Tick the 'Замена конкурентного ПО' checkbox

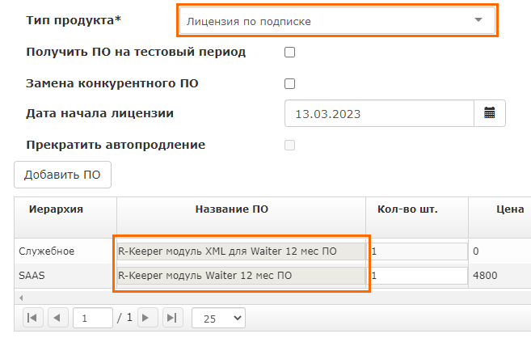click(289, 83)
